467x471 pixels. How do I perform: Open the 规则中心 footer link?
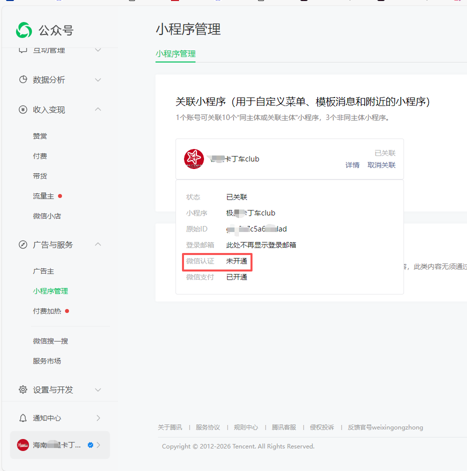click(x=246, y=427)
